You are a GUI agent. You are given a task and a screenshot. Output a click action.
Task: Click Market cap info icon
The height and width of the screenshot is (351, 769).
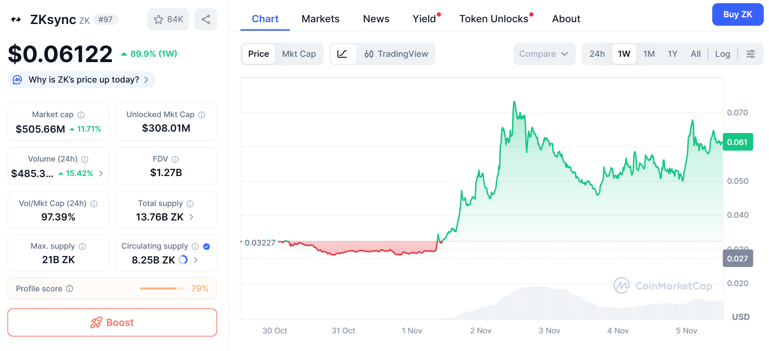click(81, 115)
